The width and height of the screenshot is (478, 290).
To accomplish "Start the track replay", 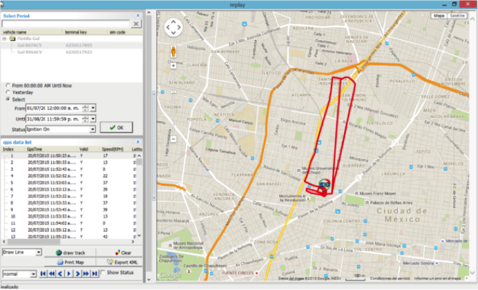I will click(x=69, y=273).
